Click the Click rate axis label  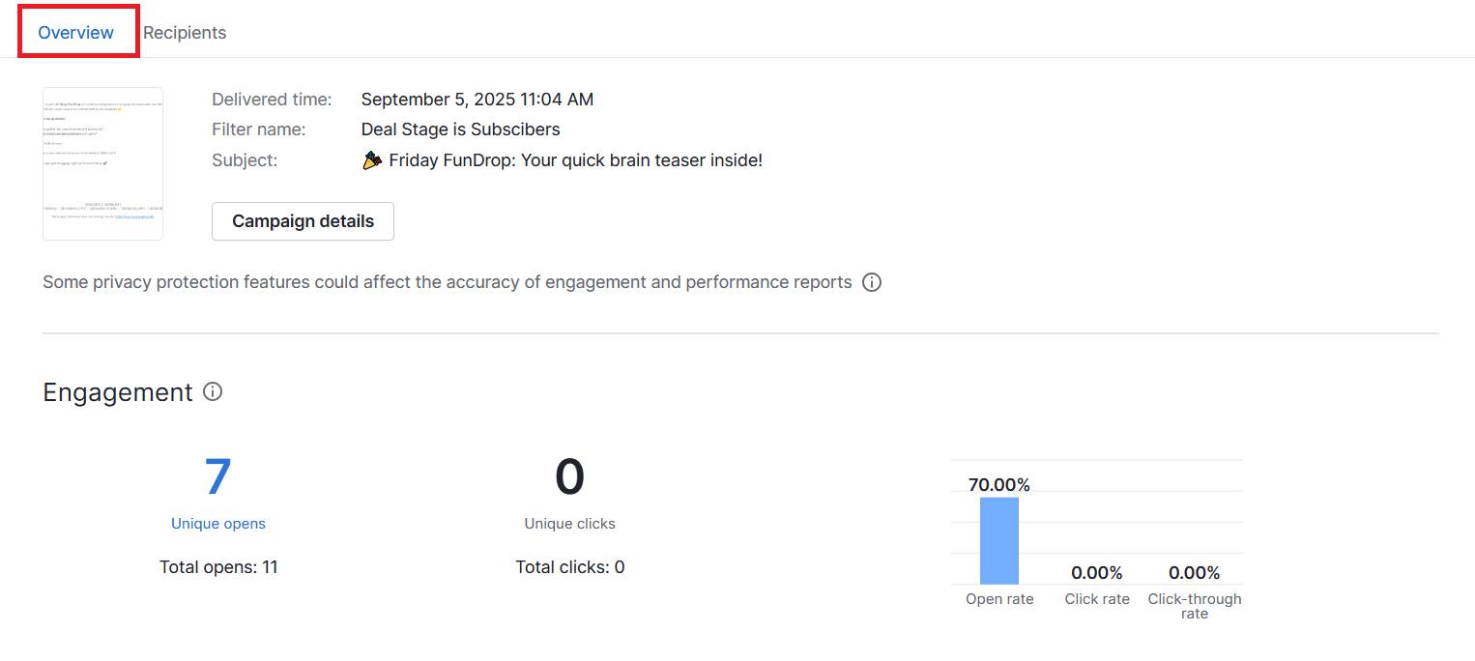click(x=1096, y=598)
